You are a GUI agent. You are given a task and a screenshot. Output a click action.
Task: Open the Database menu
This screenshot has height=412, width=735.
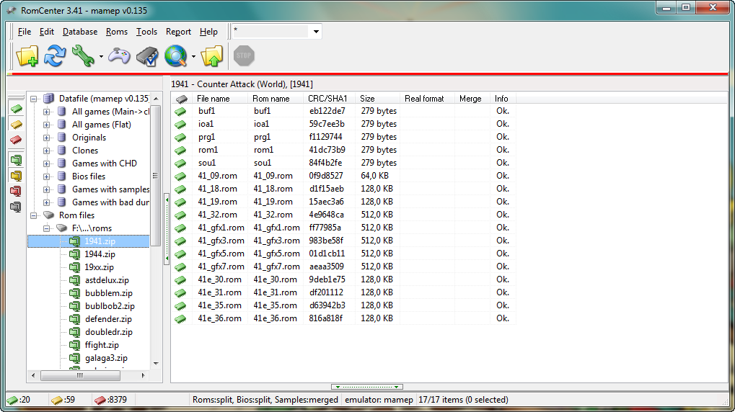click(79, 32)
